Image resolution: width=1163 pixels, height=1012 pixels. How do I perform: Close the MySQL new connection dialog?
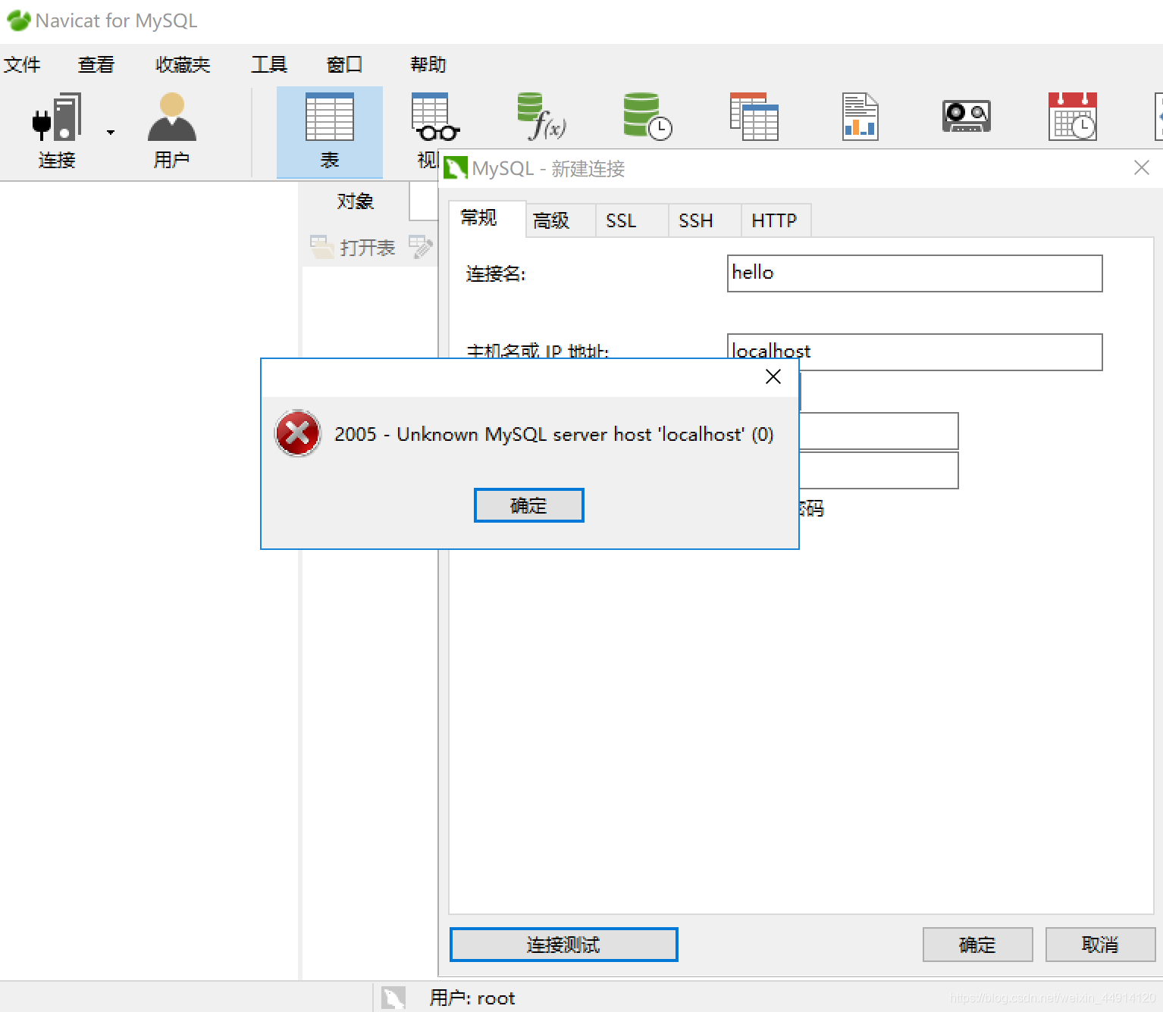[1142, 167]
